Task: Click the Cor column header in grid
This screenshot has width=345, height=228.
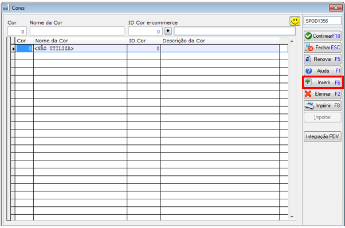Action: tap(24, 41)
